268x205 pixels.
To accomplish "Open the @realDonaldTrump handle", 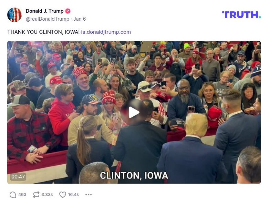I will [48, 19].
